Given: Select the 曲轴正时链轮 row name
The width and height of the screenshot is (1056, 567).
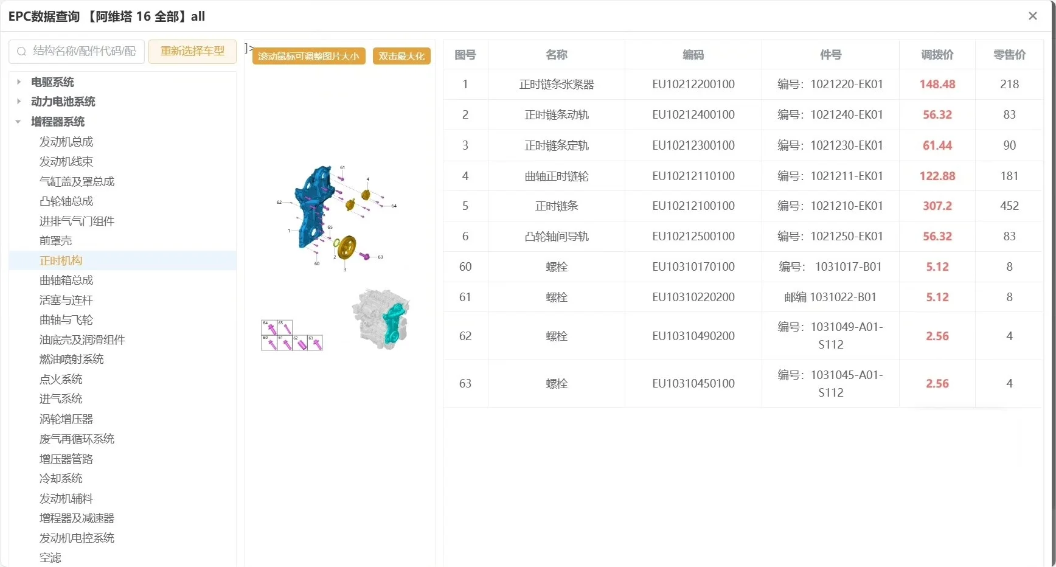Looking at the screenshot, I should click(x=557, y=176).
